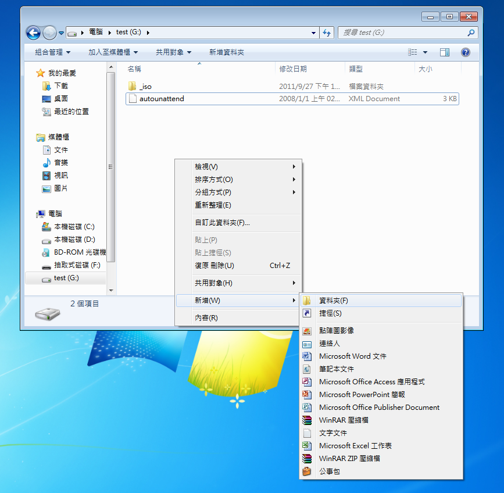Toggle the preview pane icon
Screen dimensions: 504x493
(x=445, y=52)
